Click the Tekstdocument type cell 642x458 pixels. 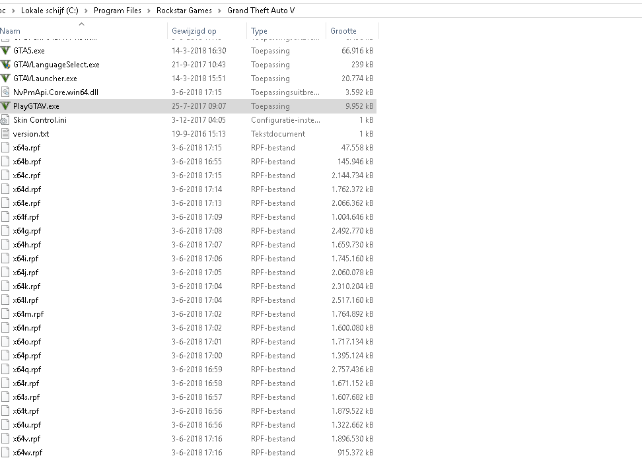click(278, 134)
